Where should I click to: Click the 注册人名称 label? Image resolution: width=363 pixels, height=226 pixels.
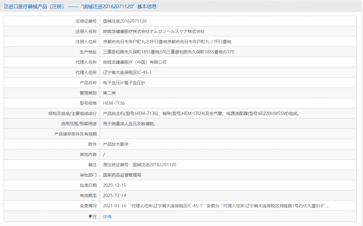tap(86, 31)
